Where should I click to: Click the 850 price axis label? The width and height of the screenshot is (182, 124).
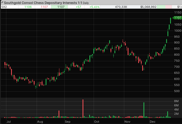click(177, 49)
